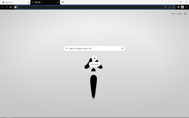Add a shortcut with plus tile
189x118 pixels.
94,58
